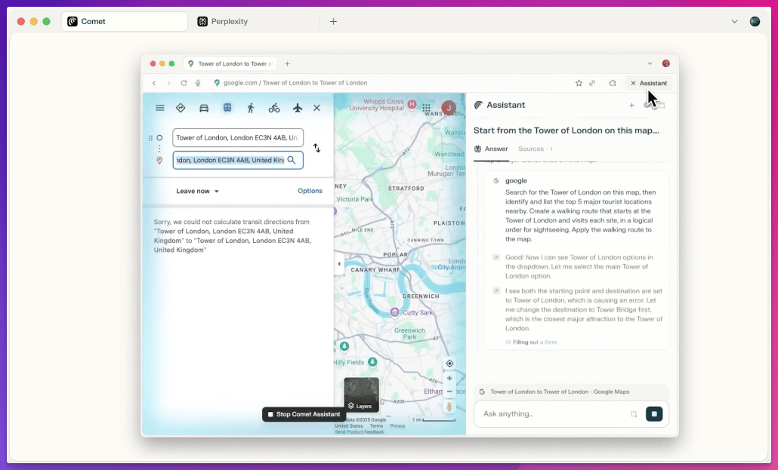Click the 'a form' link under Filling out

click(548, 342)
